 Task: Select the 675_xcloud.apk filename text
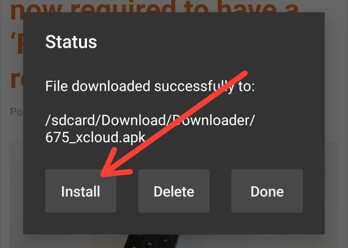coord(95,137)
